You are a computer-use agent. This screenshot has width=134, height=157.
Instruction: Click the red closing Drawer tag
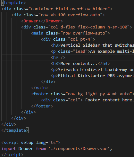[x=52, y=21]
